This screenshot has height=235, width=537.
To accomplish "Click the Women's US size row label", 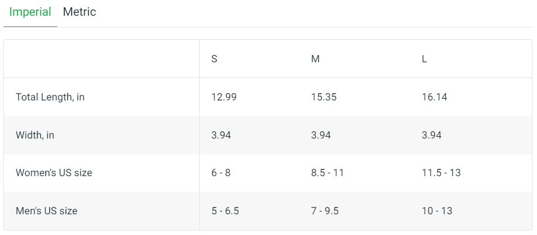I will (54, 173).
